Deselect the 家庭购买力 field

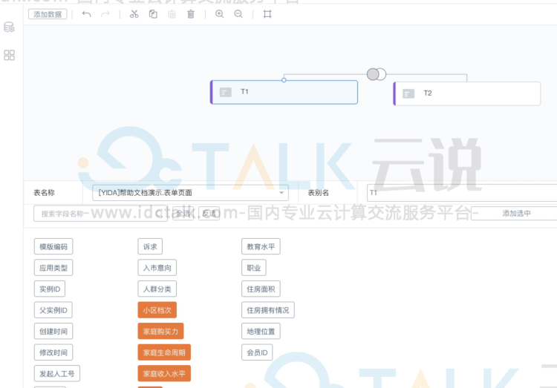(160, 331)
